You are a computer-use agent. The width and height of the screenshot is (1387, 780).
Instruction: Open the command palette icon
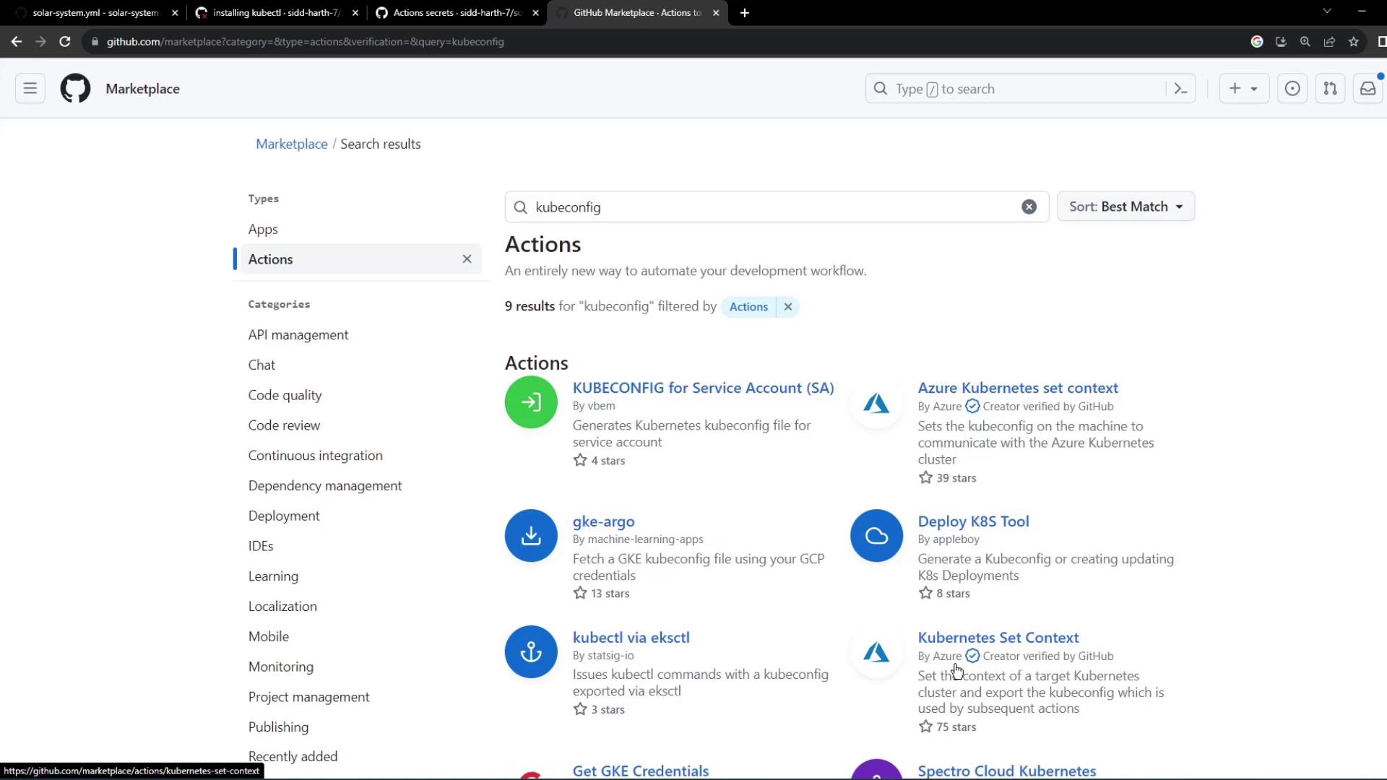pyautogui.click(x=1181, y=89)
